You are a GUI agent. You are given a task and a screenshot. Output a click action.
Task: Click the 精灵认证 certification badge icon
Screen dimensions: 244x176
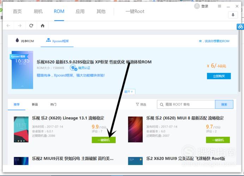(x=73, y=68)
